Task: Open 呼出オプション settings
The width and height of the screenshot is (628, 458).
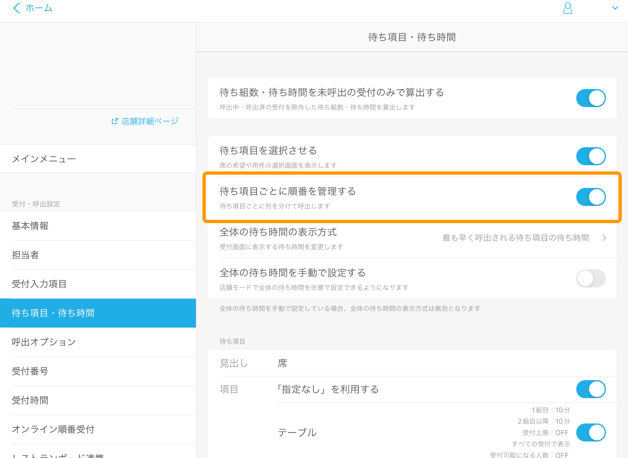Action: point(98,342)
